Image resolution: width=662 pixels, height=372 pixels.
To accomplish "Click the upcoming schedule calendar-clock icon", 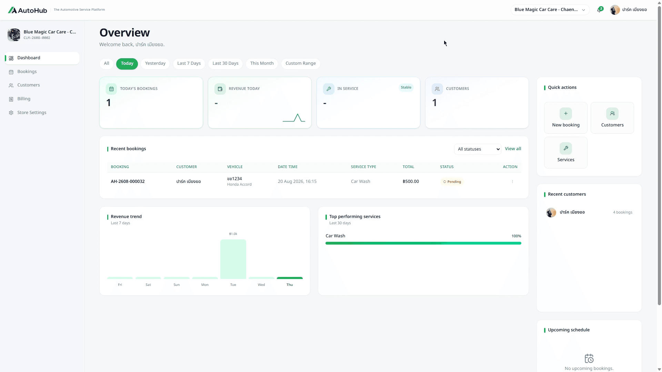I will pyautogui.click(x=589, y=359).
